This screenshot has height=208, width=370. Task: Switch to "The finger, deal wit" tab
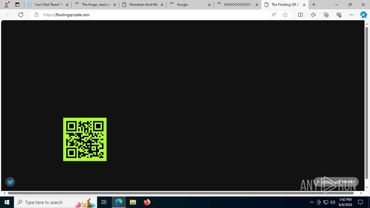pyautogui.click(x=95, y=5)
